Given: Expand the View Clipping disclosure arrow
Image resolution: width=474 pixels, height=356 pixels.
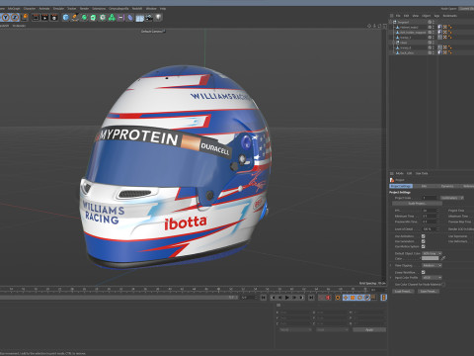Looking at the screenshot, I should point(391,265).
